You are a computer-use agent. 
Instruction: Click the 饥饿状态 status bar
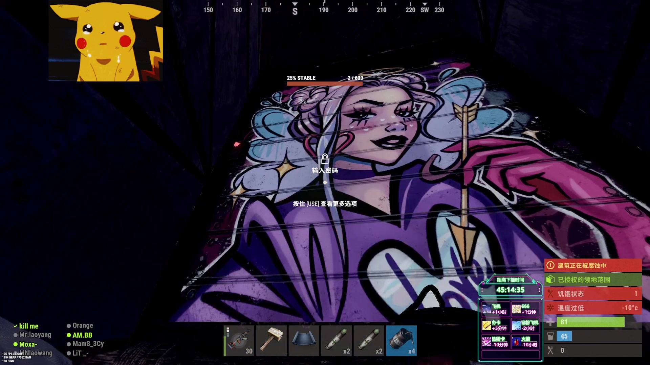[x=593, y=294]
